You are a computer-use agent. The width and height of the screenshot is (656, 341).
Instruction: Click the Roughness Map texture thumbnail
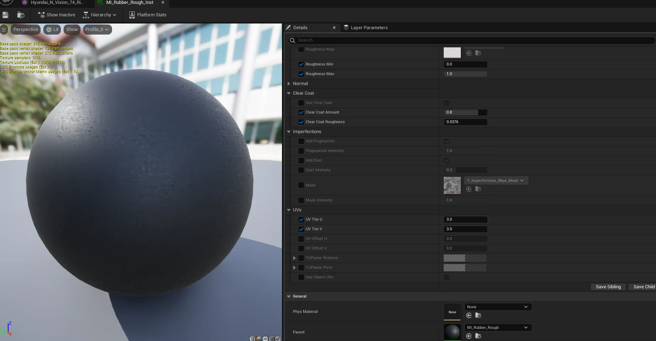(x=452, y=53)
